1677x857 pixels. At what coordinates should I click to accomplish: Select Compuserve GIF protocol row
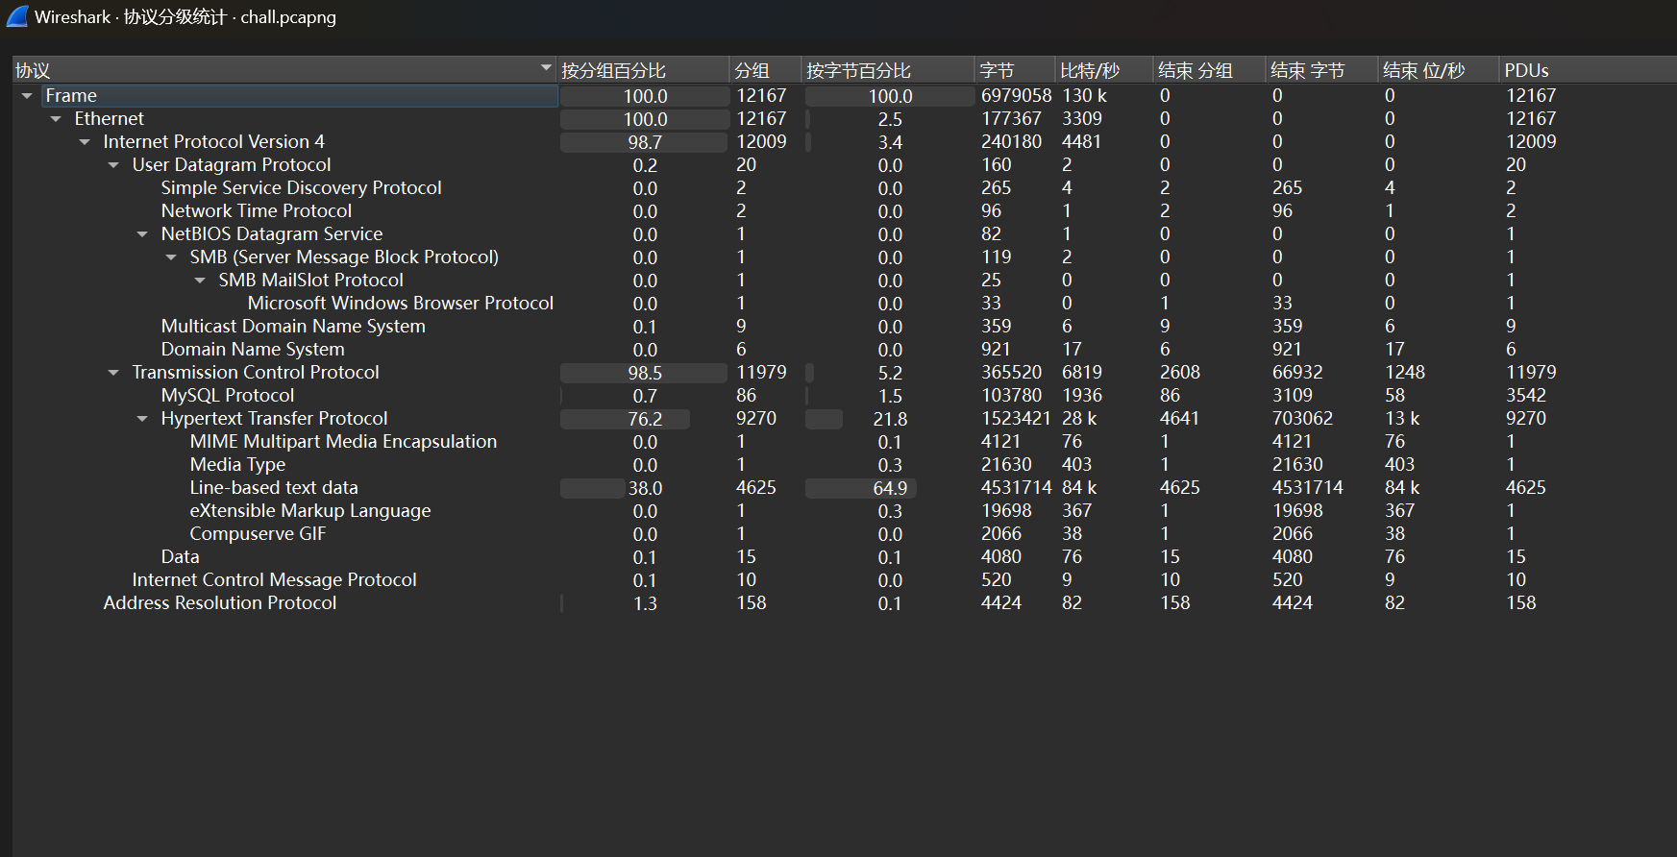point(258,534)
